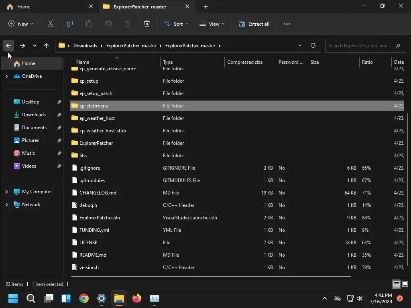Viewport: 411px width, 308px height.
Task: Switch to large icons view in status bar
Action: (x=405, y=284)
